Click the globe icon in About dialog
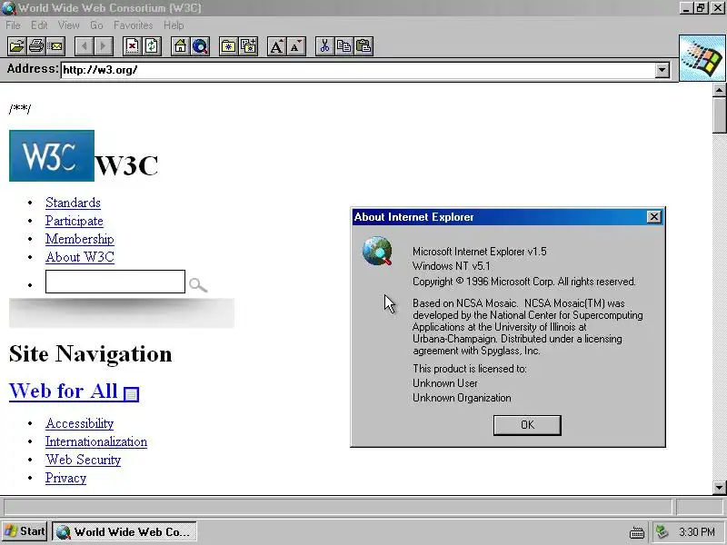This screenshot has width=727, height=545. [x=377, y=251]
